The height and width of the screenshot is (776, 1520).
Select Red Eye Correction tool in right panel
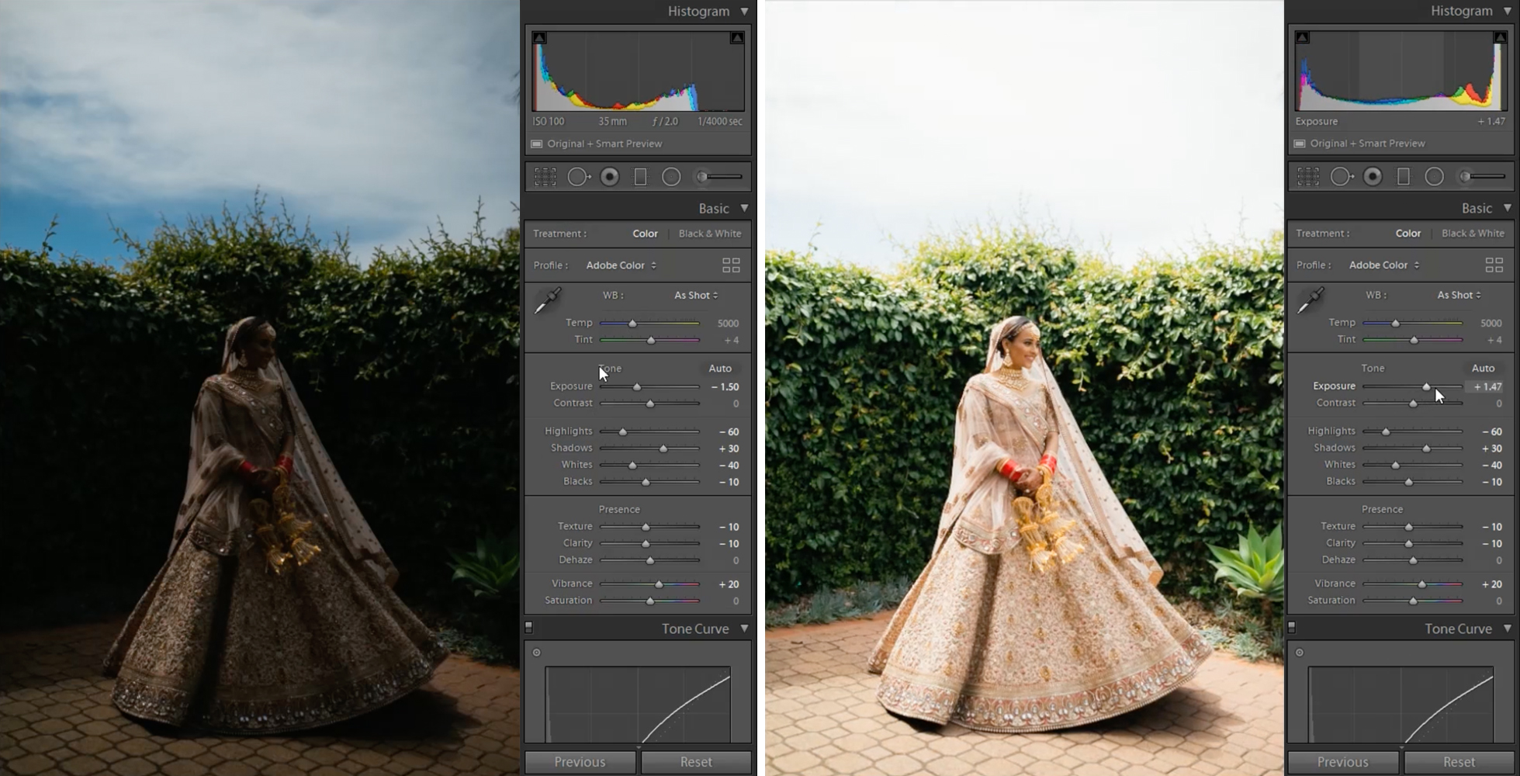(x=1373, y=177)
